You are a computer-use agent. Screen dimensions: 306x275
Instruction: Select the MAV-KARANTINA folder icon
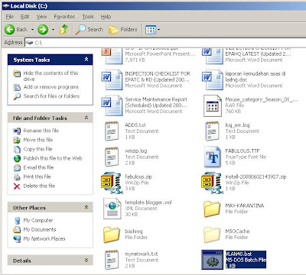(212, 209)
